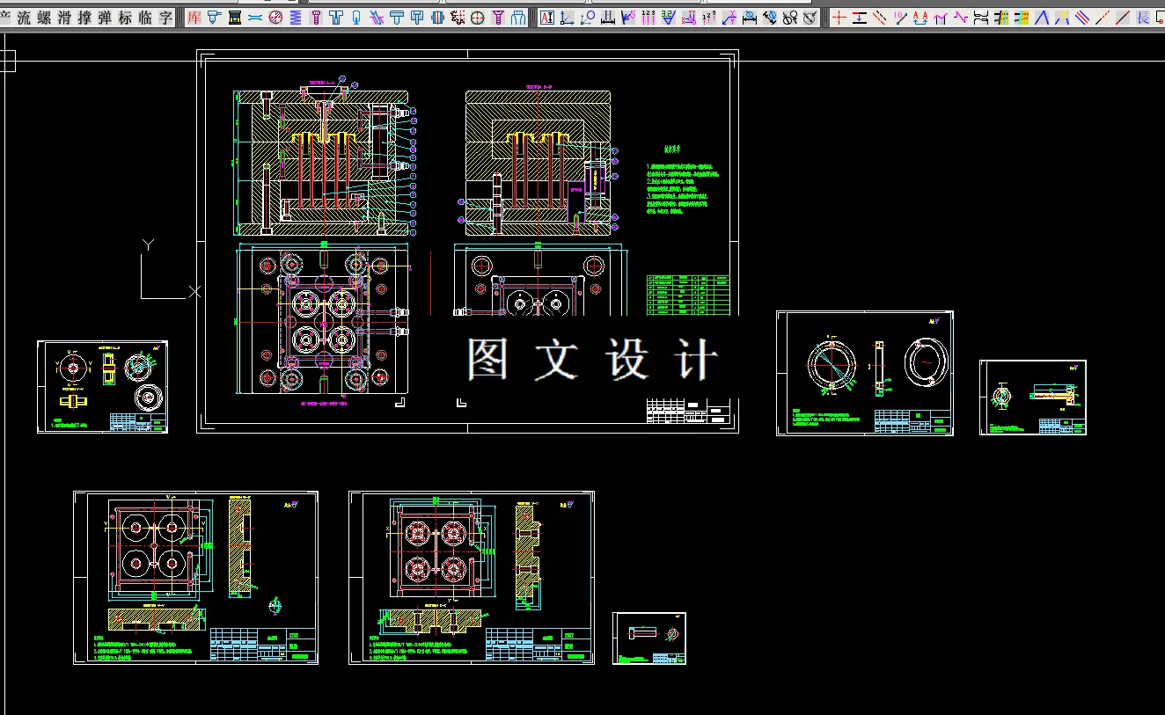This screenshot has height=715, width=1165.
Task: Click the solid red and black diagonal icon
Action: (1123, 17)
